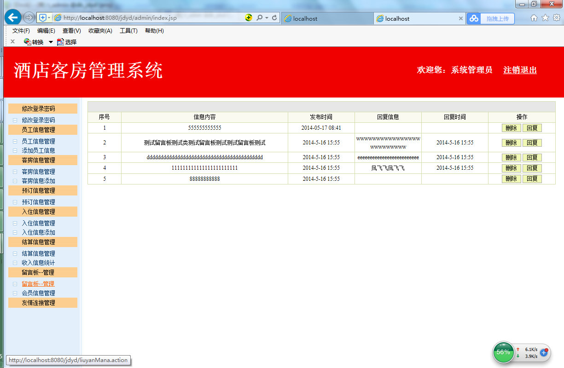564x368 pixels.
Task: Click the page refresh icon
Action: point(275,18)
